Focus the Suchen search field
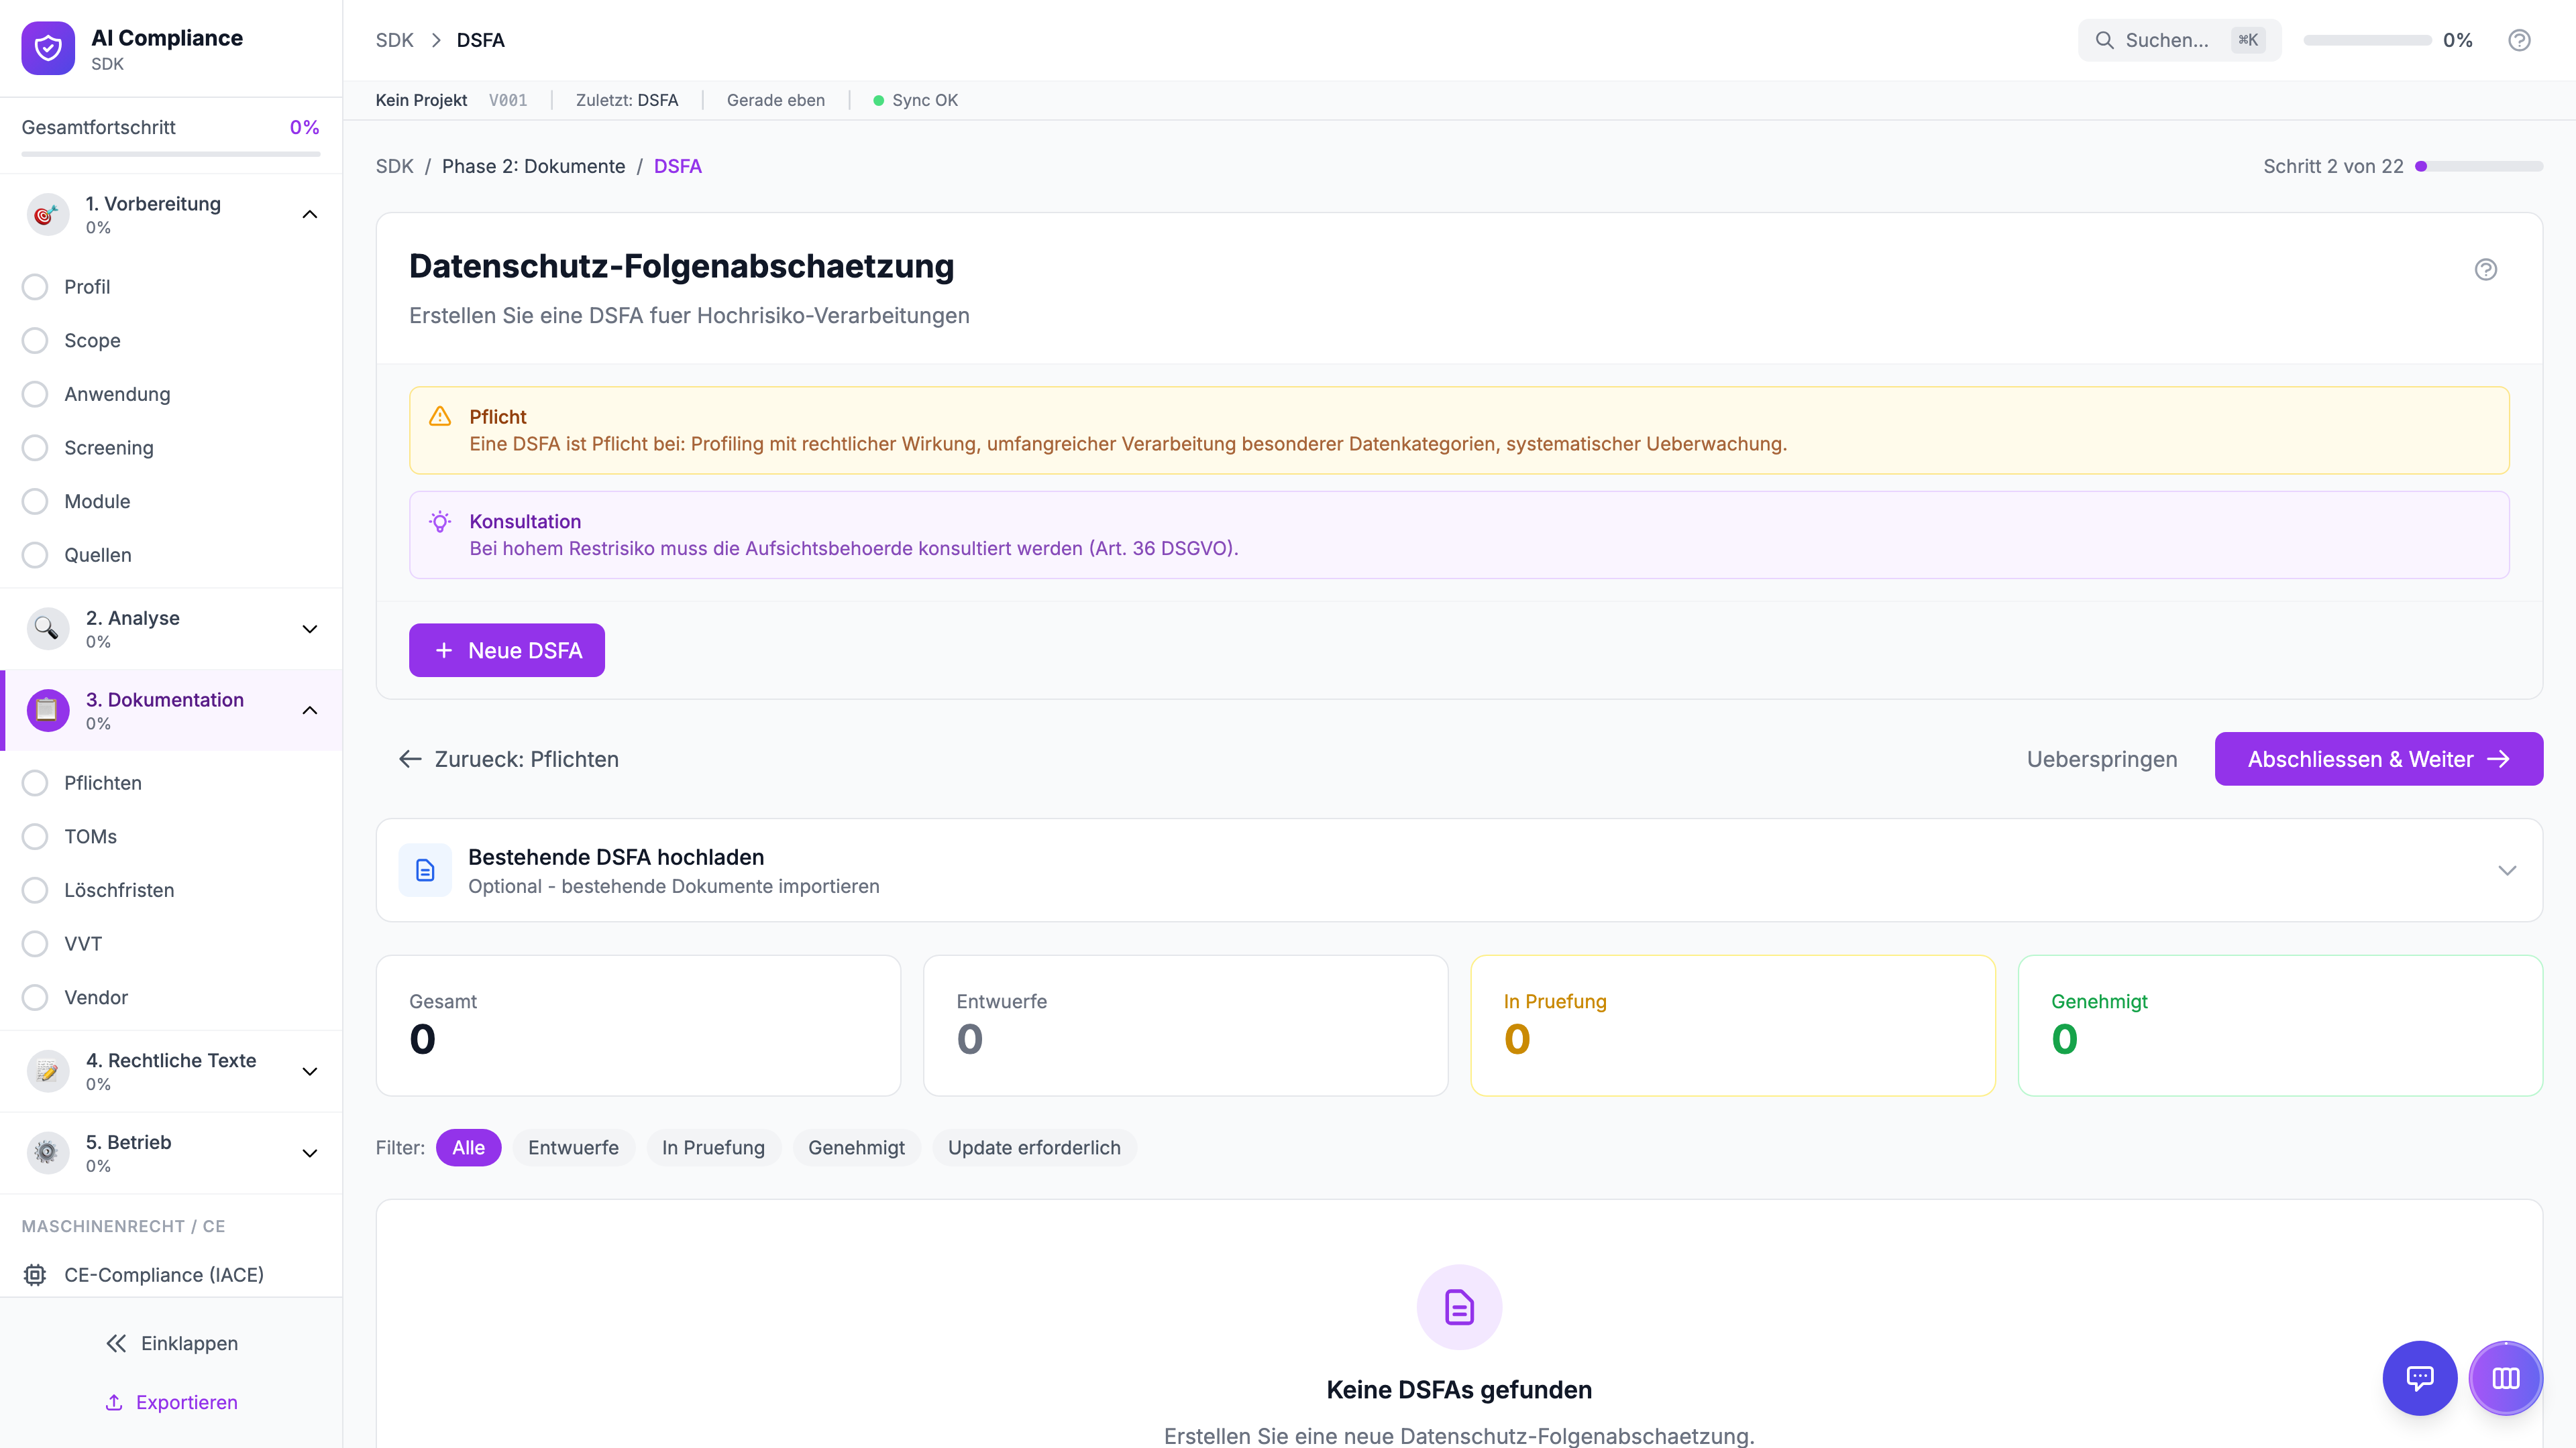 tap(2166, 40)
